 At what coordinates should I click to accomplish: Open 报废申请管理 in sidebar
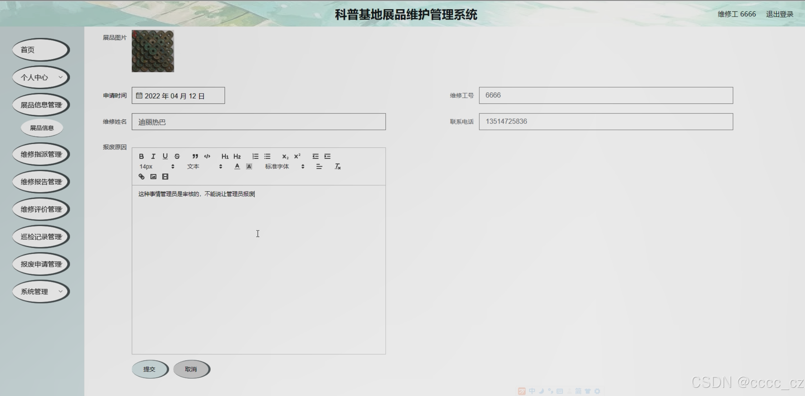coord(41,264)
